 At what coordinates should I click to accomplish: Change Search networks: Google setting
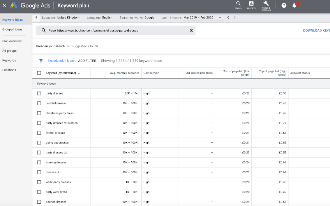pyautogui.click(x=137, y=18)
